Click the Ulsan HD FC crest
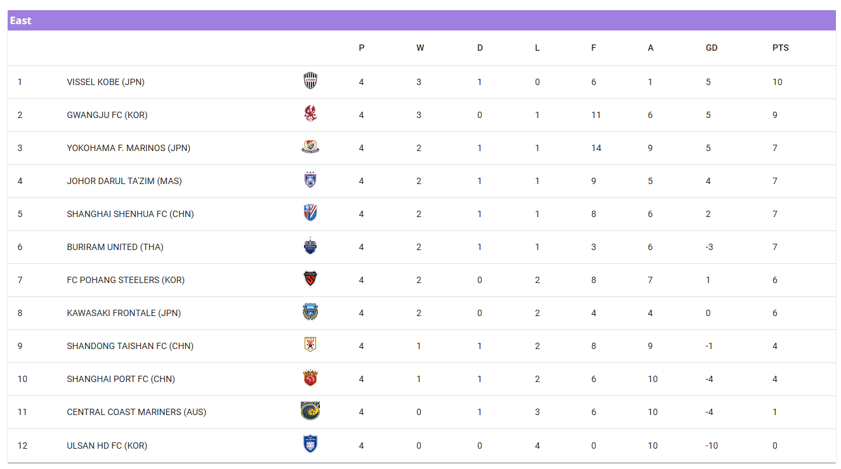This screenshot has height=469, width=841. coord(310,444)
